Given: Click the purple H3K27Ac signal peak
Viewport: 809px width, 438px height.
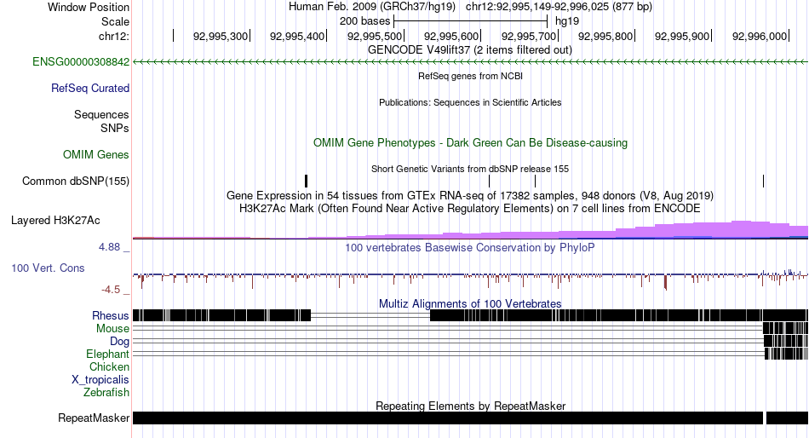Looking at the screenshot, I should [742, 229].
